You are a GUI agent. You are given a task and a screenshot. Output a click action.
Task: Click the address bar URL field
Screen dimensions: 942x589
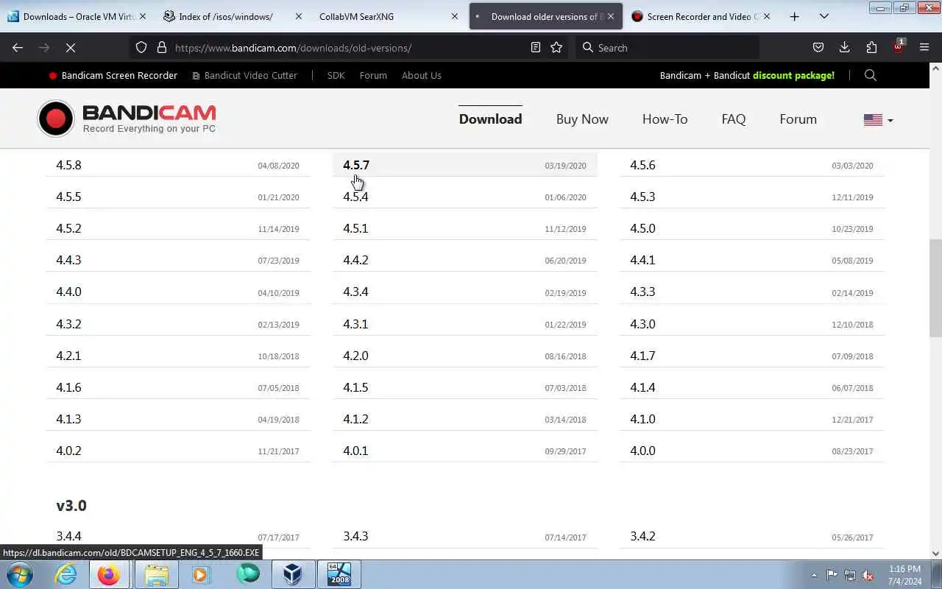coord(350,47)
